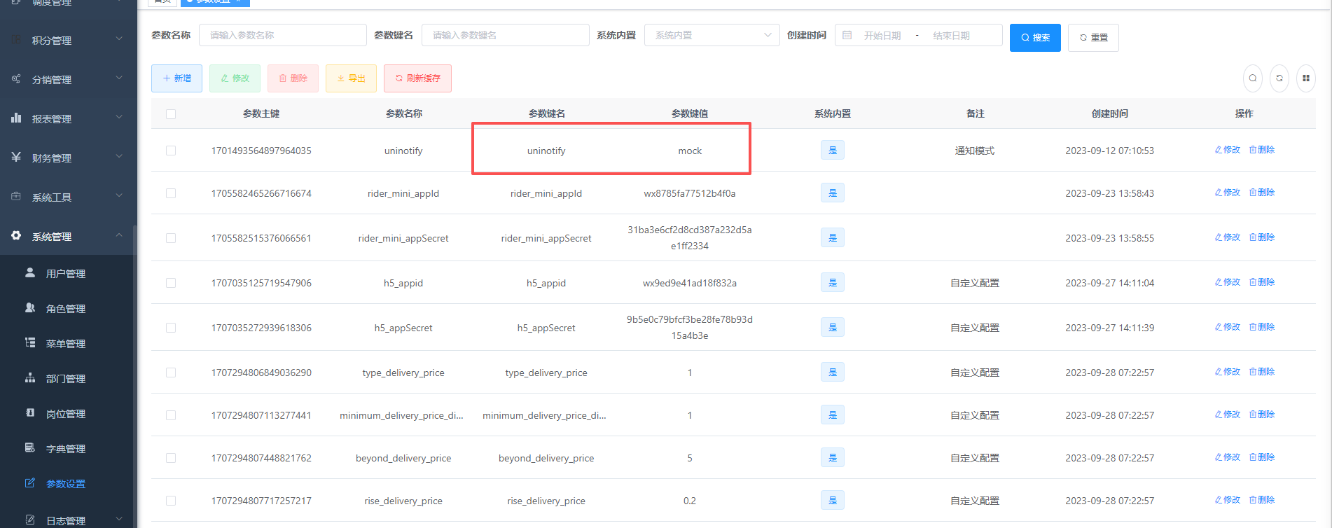The image size is (1332, 528).
Task: Select the h5_appid row checkbox
Action: [x=171, y=283]
